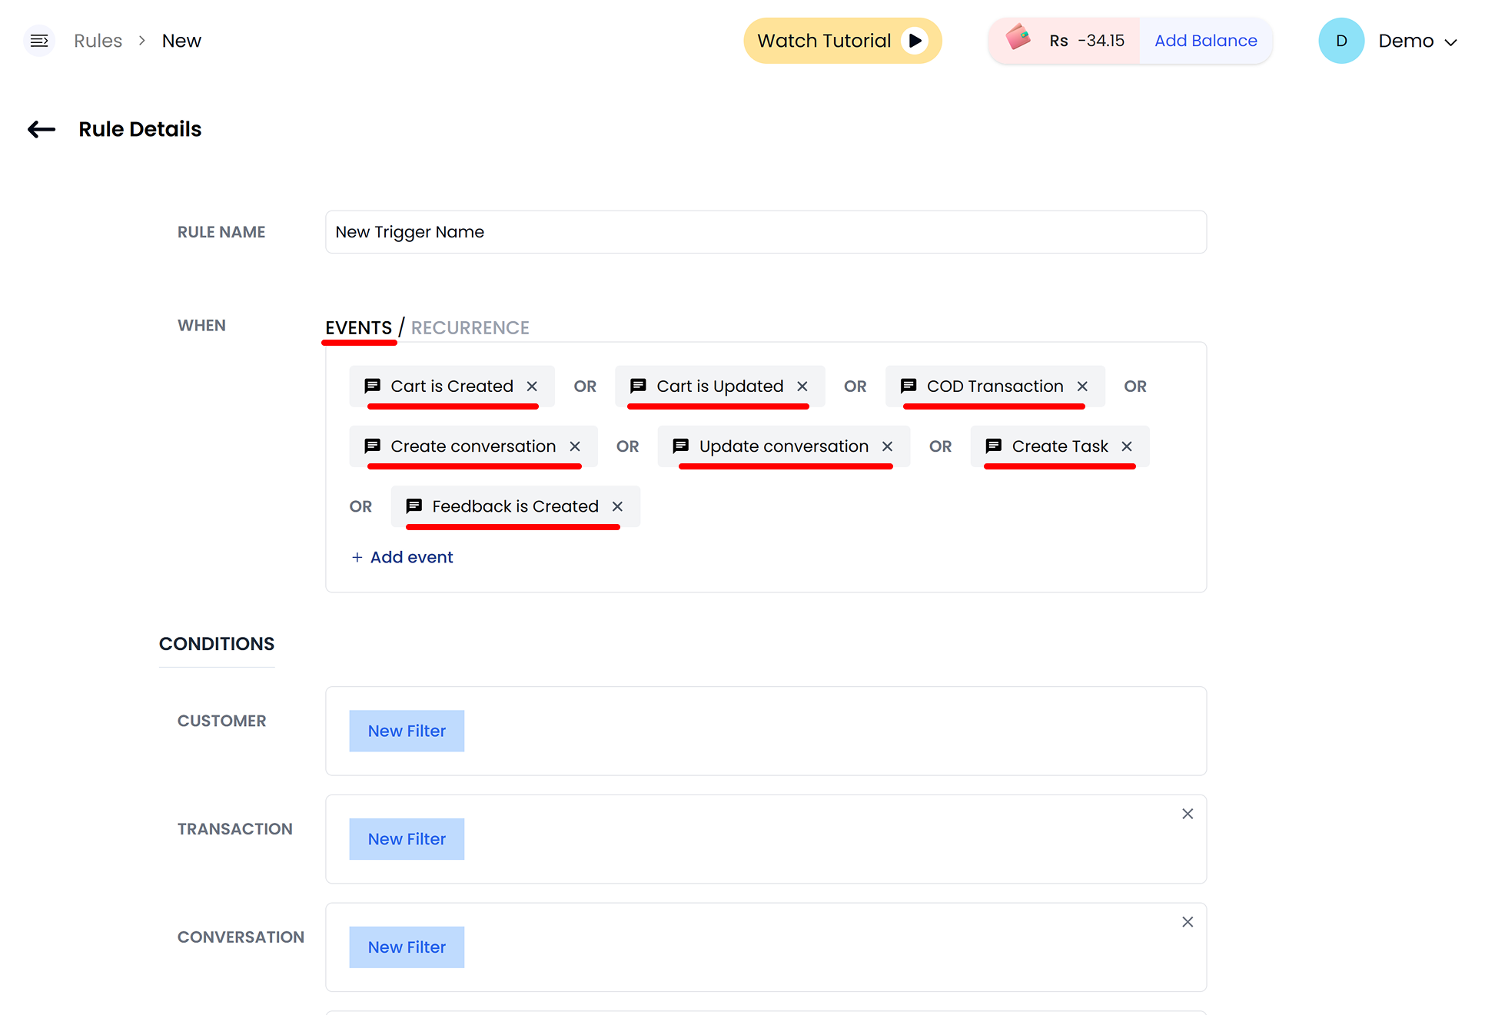Click the CONDITIONS section heading
The image size is (1485, 1015).
(217, 644)
